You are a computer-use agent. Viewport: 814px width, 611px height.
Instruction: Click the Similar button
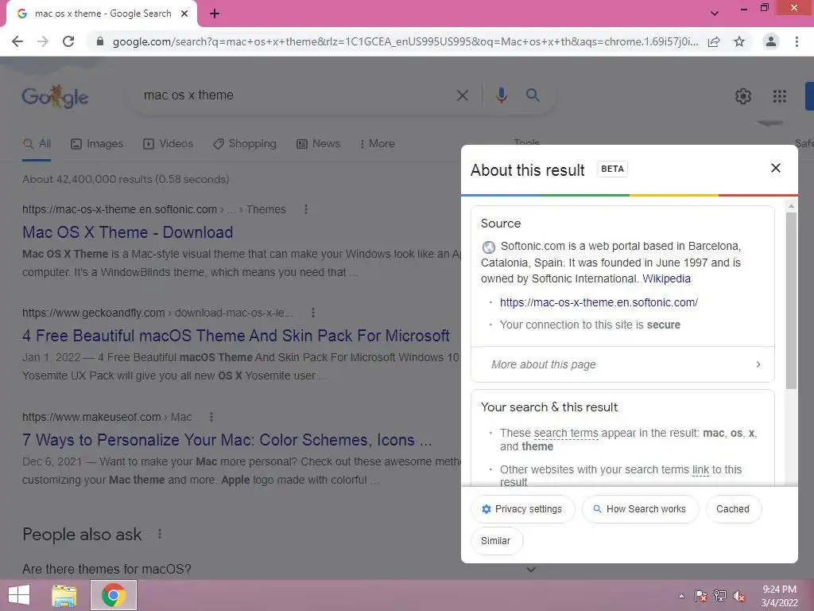(496, 541)
